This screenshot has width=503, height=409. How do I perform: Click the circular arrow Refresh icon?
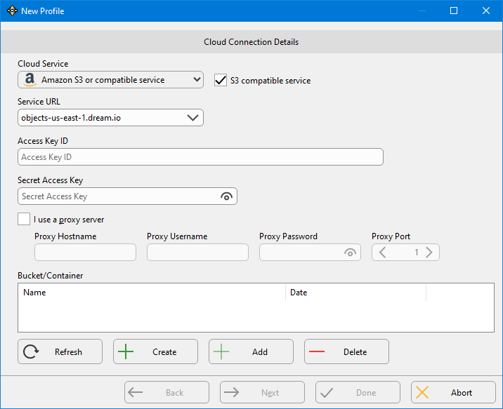[x=31, y=352]
